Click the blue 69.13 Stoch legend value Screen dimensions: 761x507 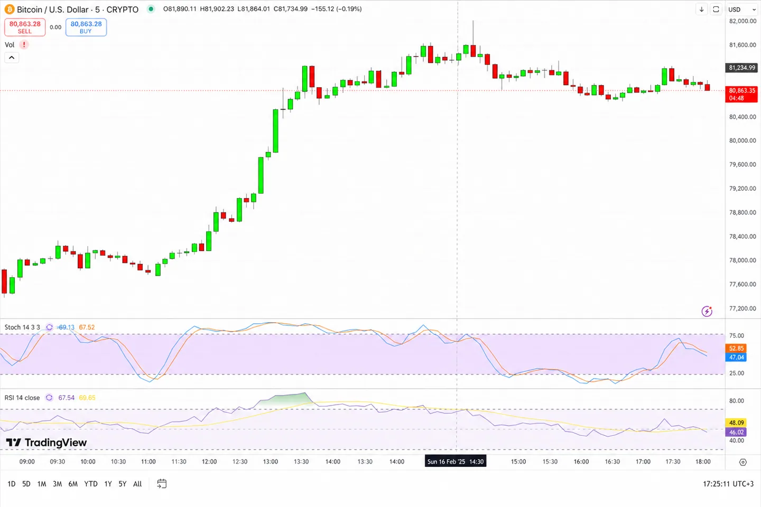click(67, 327)
